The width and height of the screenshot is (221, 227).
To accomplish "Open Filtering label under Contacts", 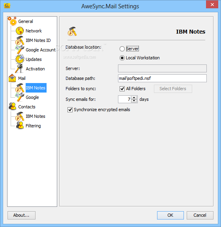I will tap(33, 126).
